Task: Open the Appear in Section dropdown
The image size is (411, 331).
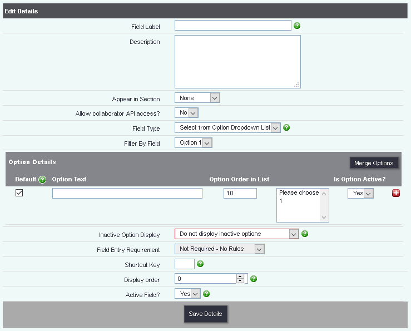Action: click(197, 98)
